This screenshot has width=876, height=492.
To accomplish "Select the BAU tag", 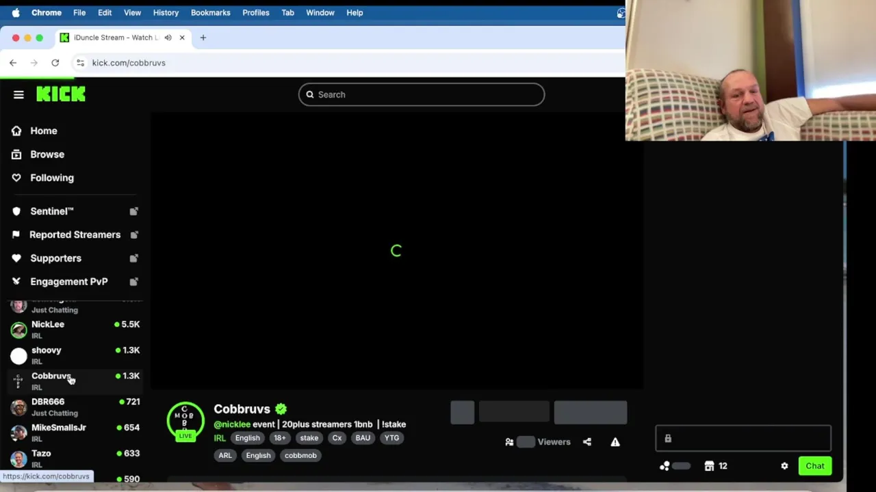I will (x=363, y=438).
